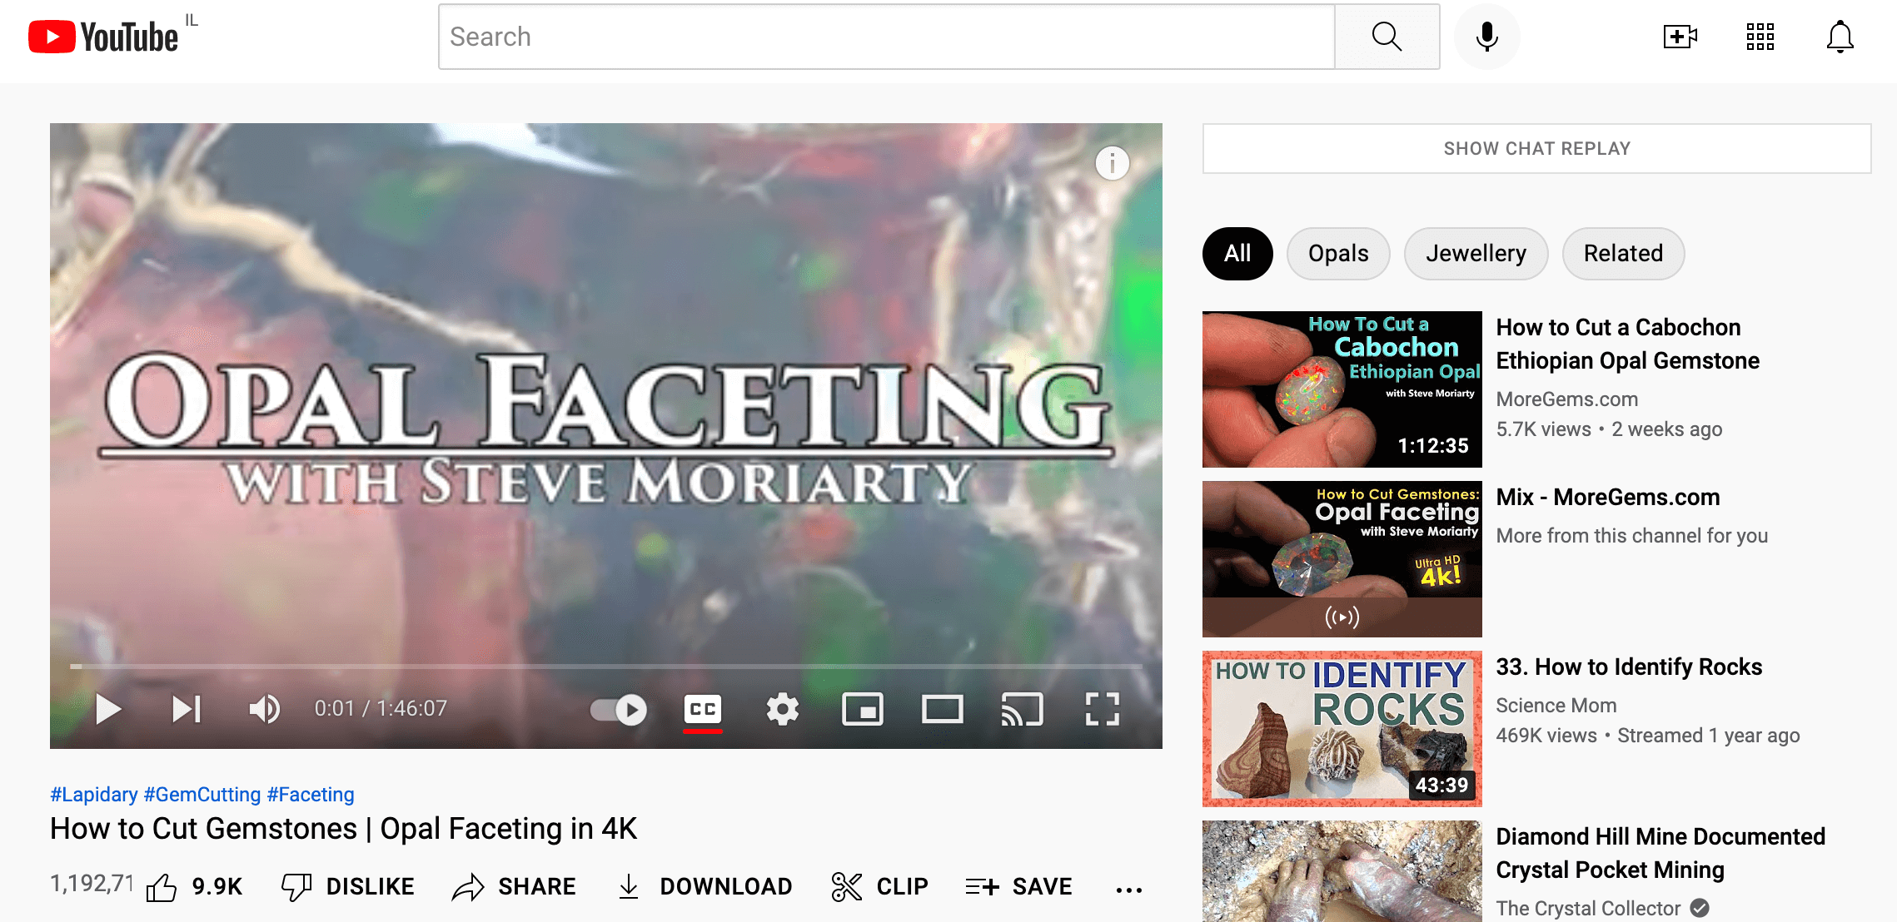The height and width of the screenshot is (922, 1897).
Task: Click the Opals filter tab
Action: (x=1337, y=254)
